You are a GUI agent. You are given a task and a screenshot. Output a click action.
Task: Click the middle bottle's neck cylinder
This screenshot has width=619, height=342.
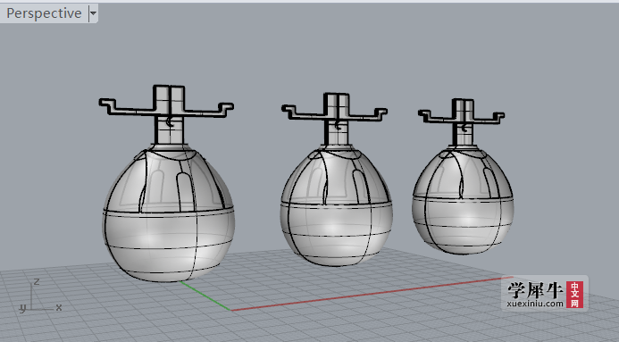click(337, 132)
